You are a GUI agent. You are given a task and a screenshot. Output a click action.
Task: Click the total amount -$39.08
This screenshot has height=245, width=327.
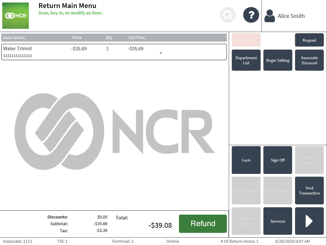click(x=160, y=225)
